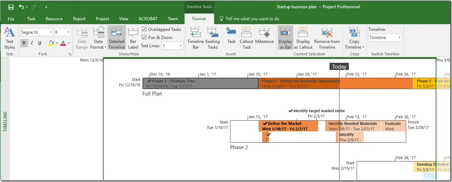
Task: Switch to the Resource ribbon tab
Action: [x=54, y=19]
